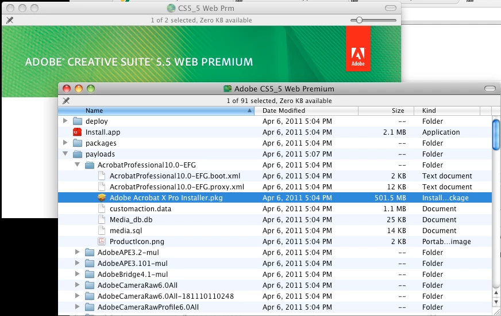Click the Portab...image kind cell
The width and height of the screenshot is (501, 316).
[446, 241]
